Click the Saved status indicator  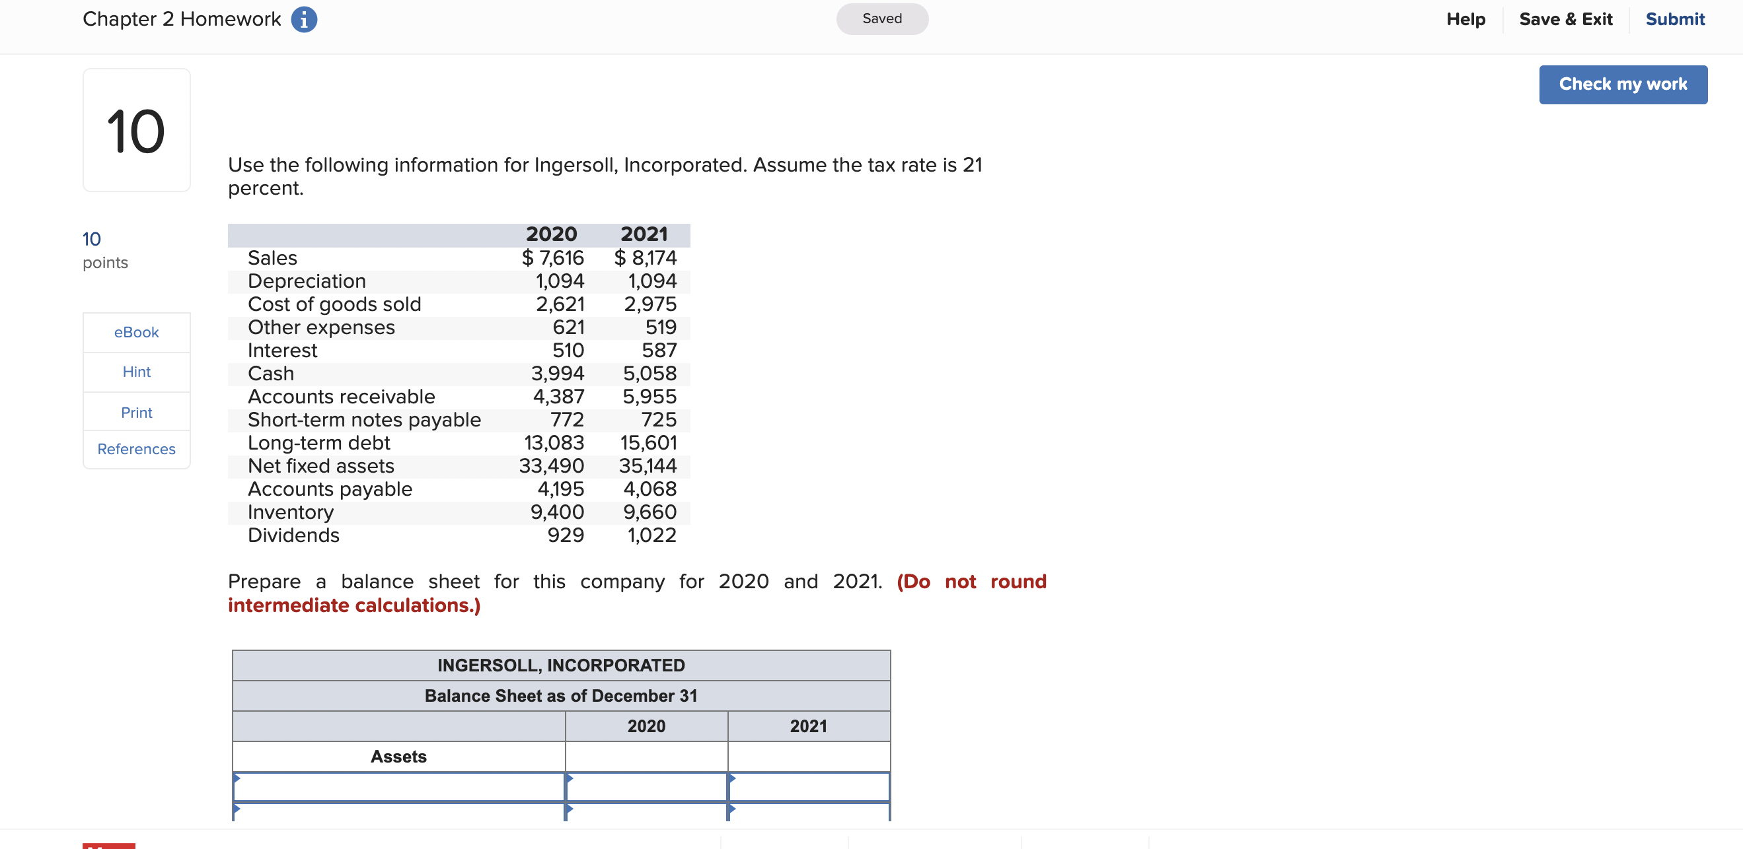coord(881,19)
